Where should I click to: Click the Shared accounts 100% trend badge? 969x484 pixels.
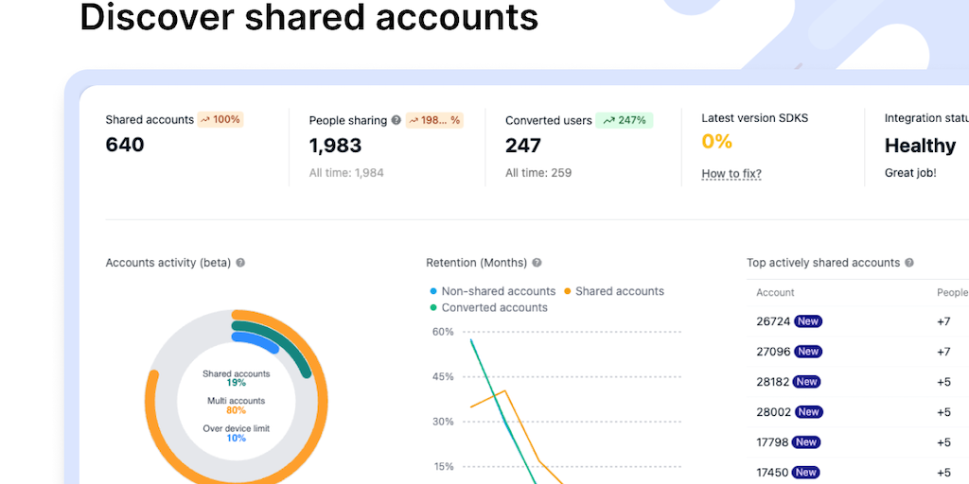pyautogui.click(x=220, y=120)
